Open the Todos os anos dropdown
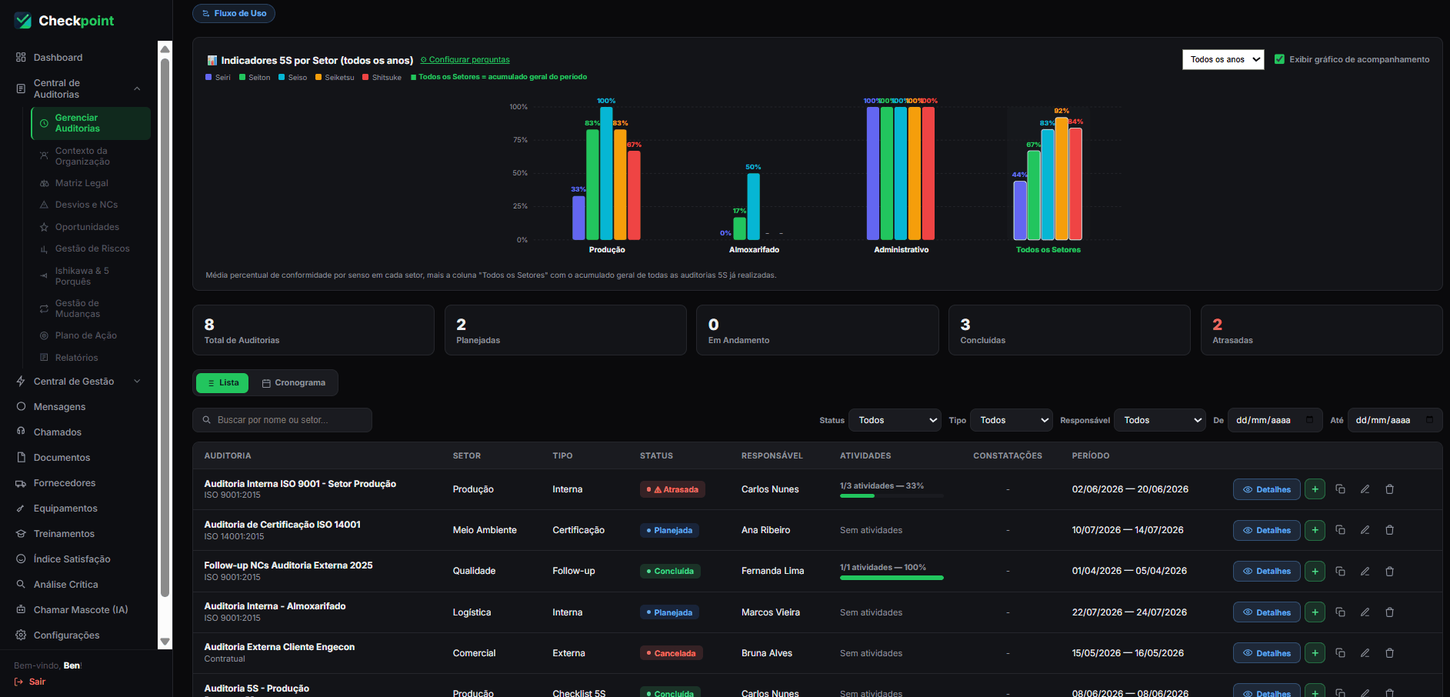The height and width of the screenshot is (697, 1450). coord(1223,59)
